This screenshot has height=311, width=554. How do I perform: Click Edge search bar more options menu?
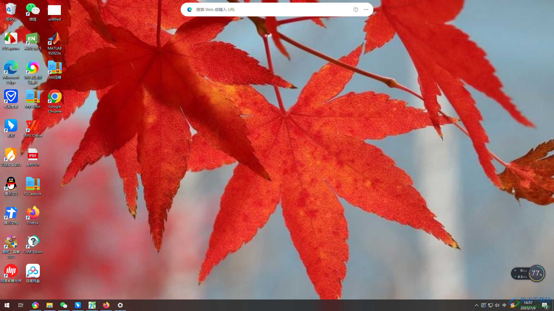pyautogui.click(x=366, y=10)
